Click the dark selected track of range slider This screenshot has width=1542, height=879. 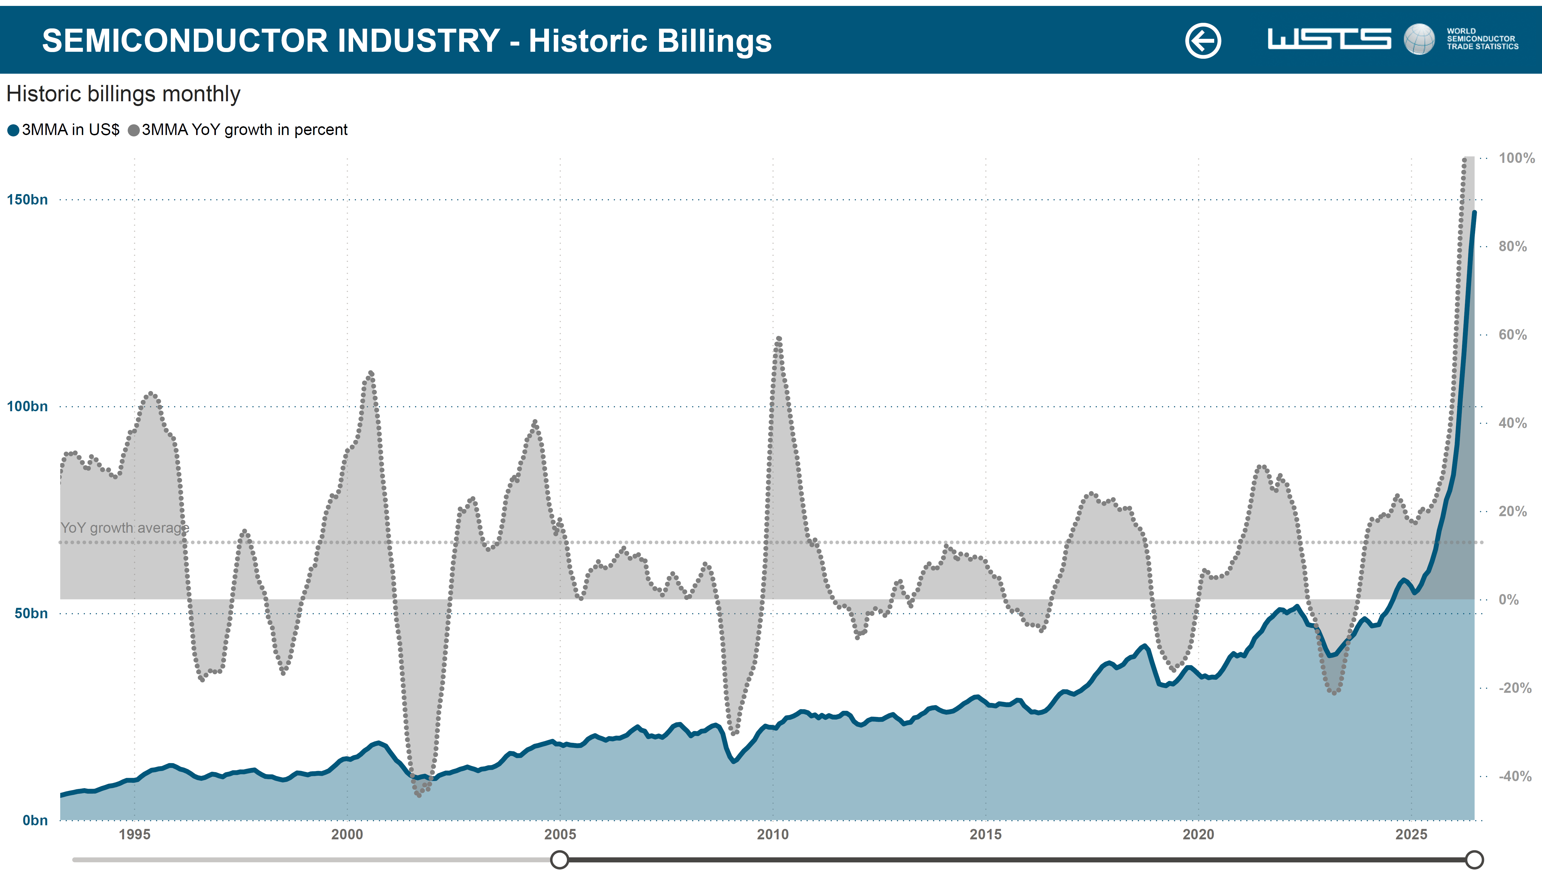point(1017,859)
